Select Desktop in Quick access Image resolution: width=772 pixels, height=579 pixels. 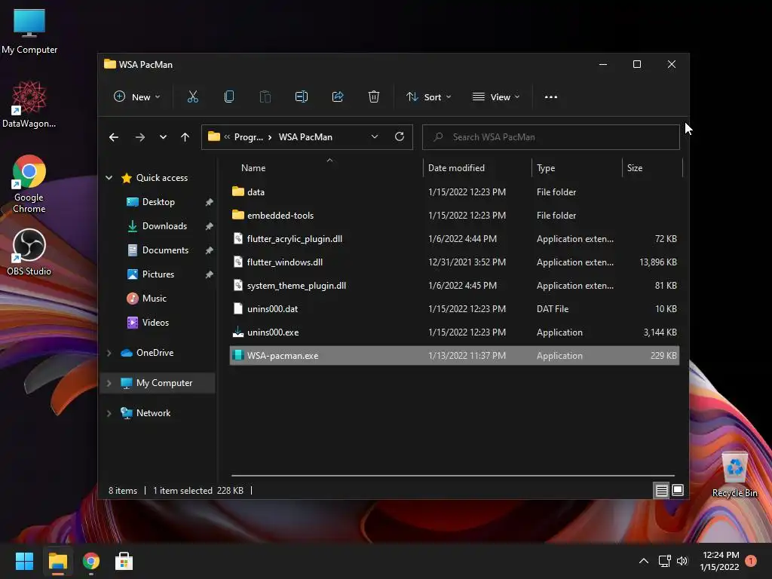(158, 202)
